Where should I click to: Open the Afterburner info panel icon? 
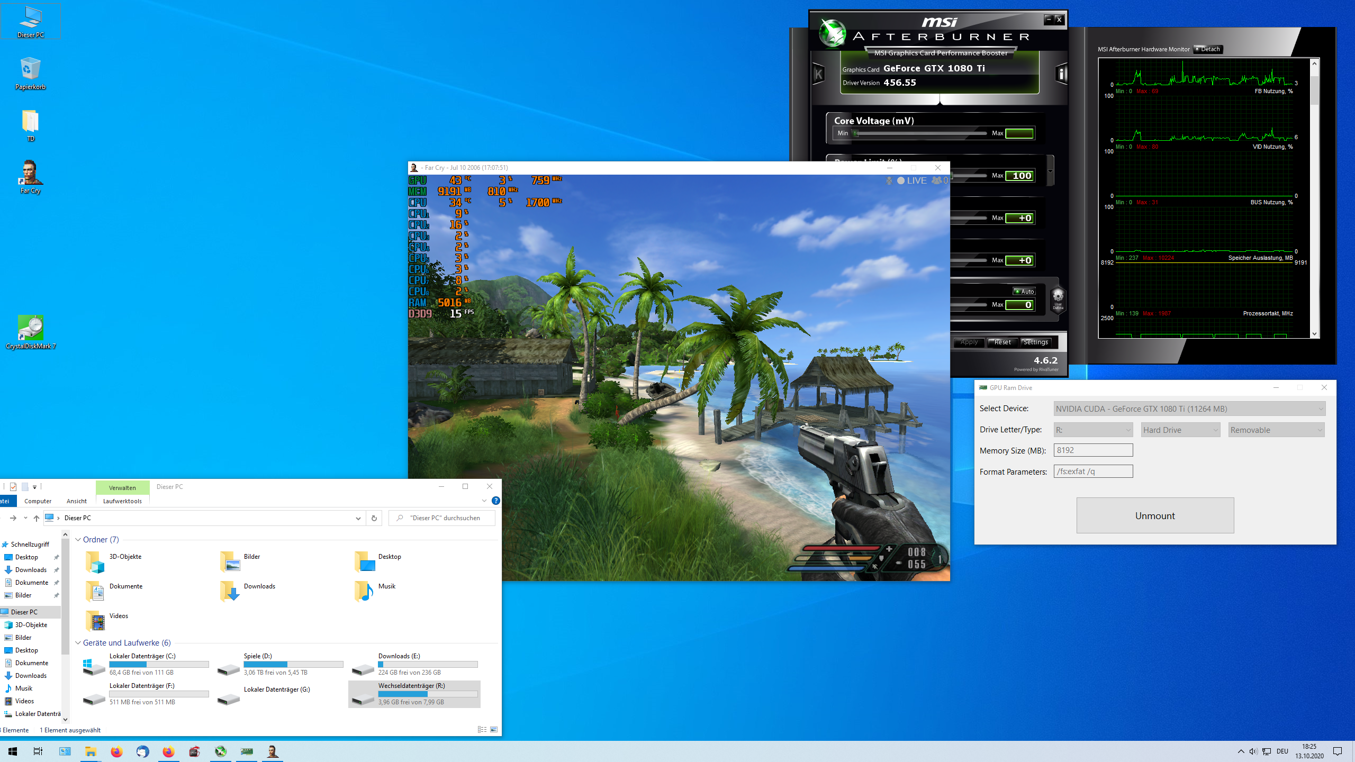pyautogui.click(x=1061, y=74)
